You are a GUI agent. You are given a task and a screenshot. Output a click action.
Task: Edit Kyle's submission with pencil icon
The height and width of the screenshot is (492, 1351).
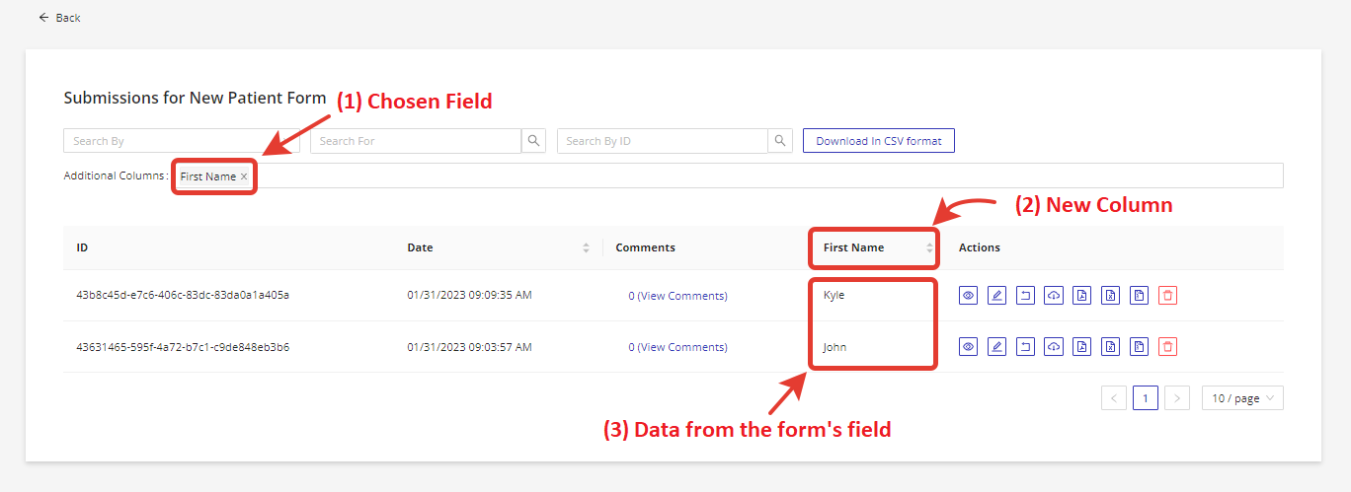997,295
